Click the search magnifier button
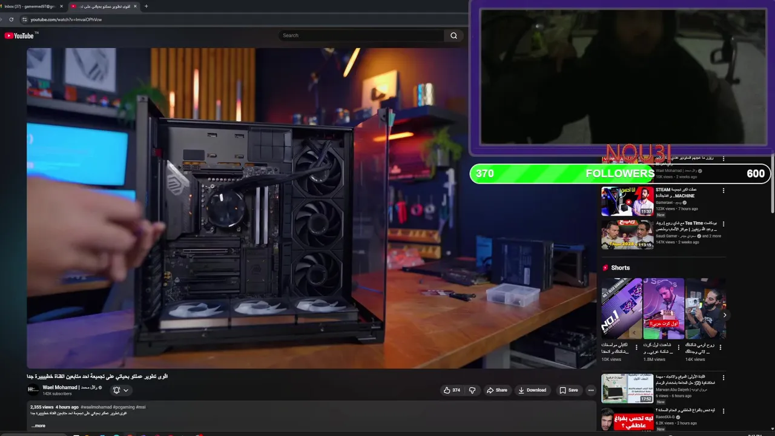The width and height of the screenshot is (775, 436). click(453, 36)
